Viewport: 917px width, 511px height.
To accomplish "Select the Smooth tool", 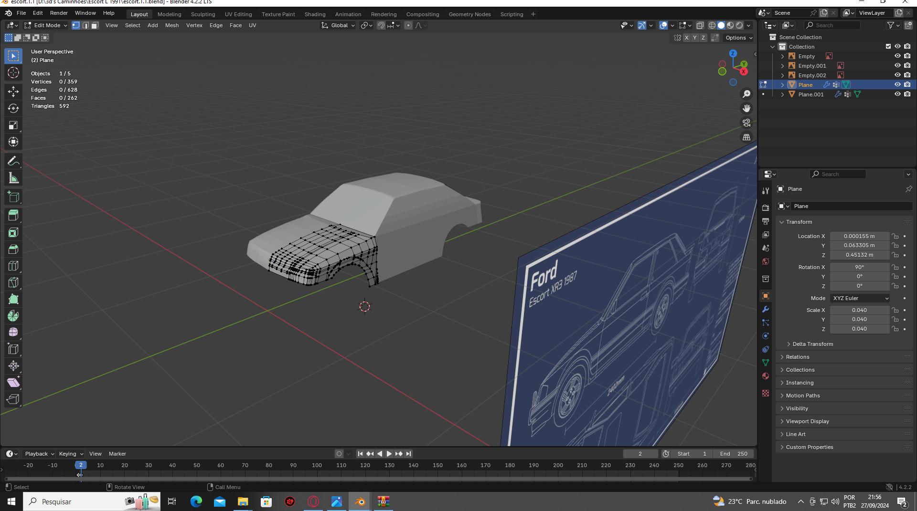I will [13, 333].
